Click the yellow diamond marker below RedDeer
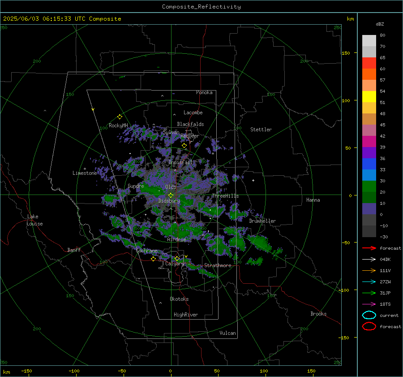403x377 pixels. pyautogui.click(x=184, y=146)
